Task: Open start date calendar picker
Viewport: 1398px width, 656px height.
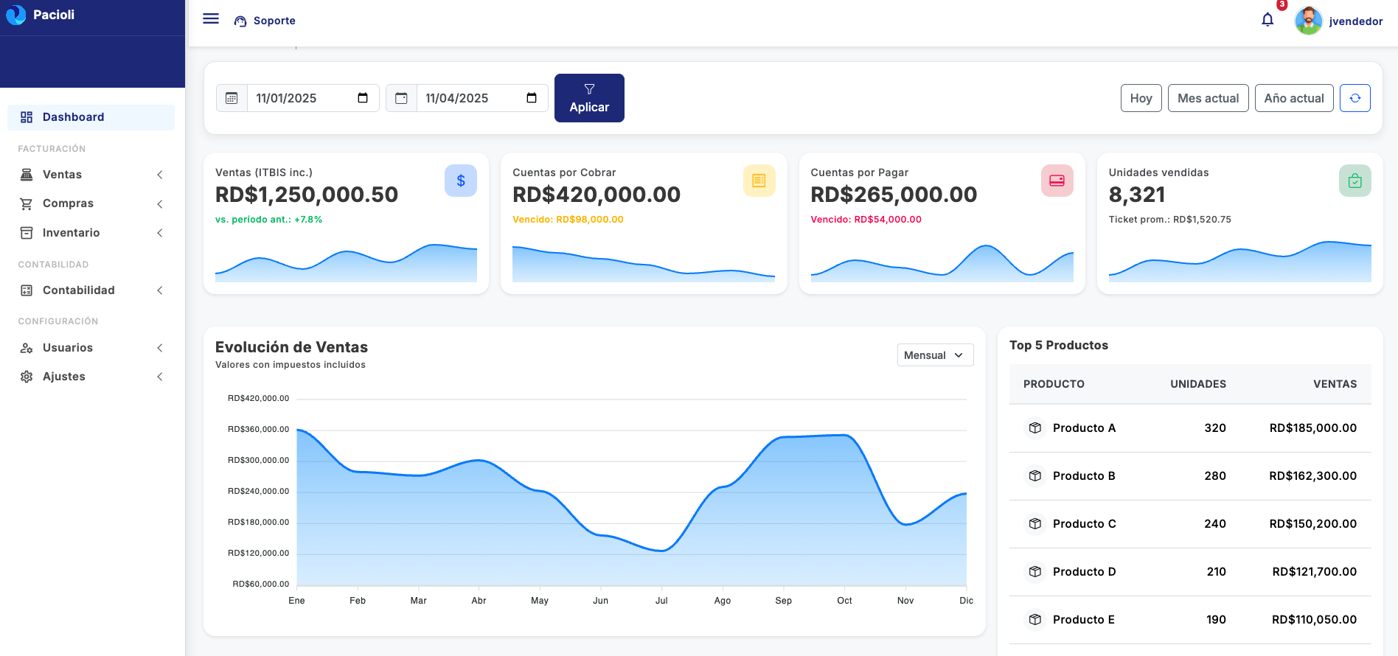Action: point(363,98)
